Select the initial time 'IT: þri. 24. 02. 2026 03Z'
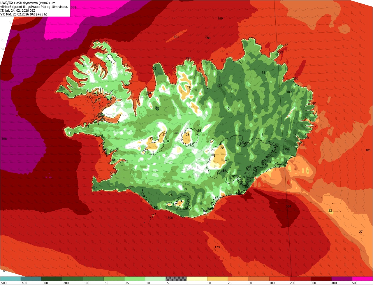 18,10
